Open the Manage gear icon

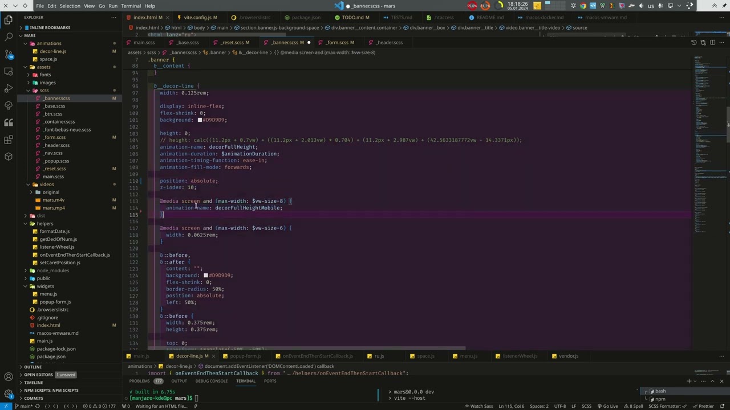pos(9,393)
